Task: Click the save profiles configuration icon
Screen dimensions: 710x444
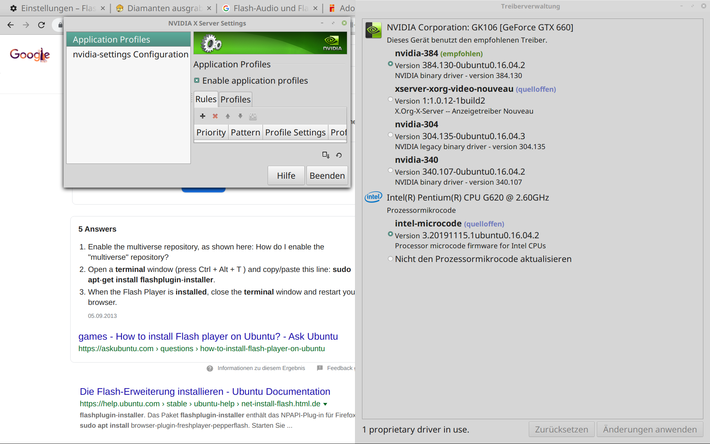Action: pyautogui.click(x=325, y=155)
